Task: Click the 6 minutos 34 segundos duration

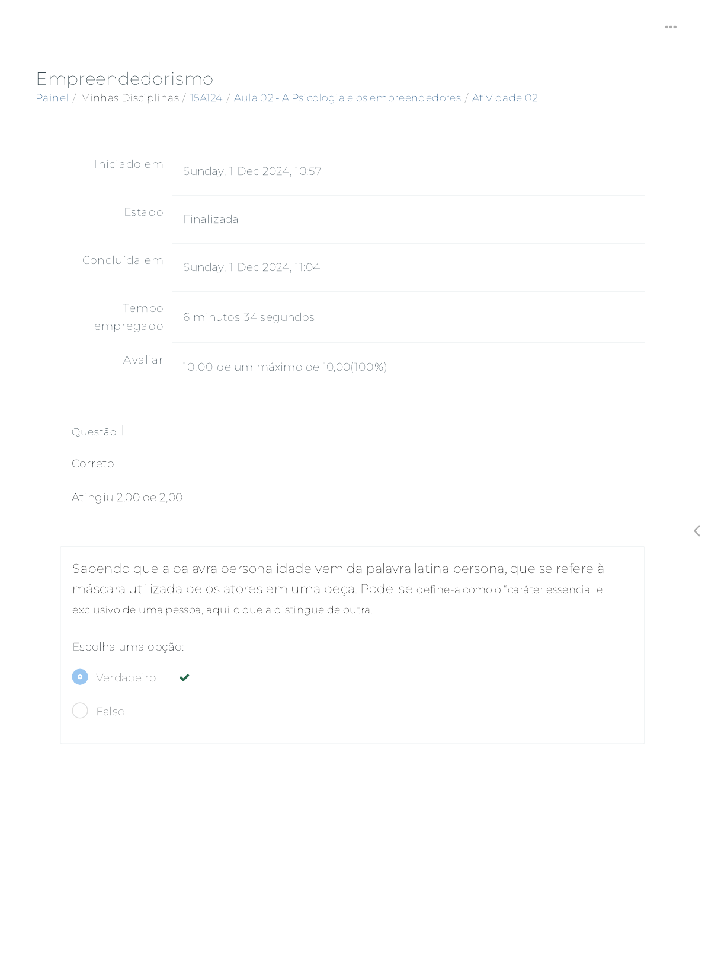Action: click(x=248, y=317)
